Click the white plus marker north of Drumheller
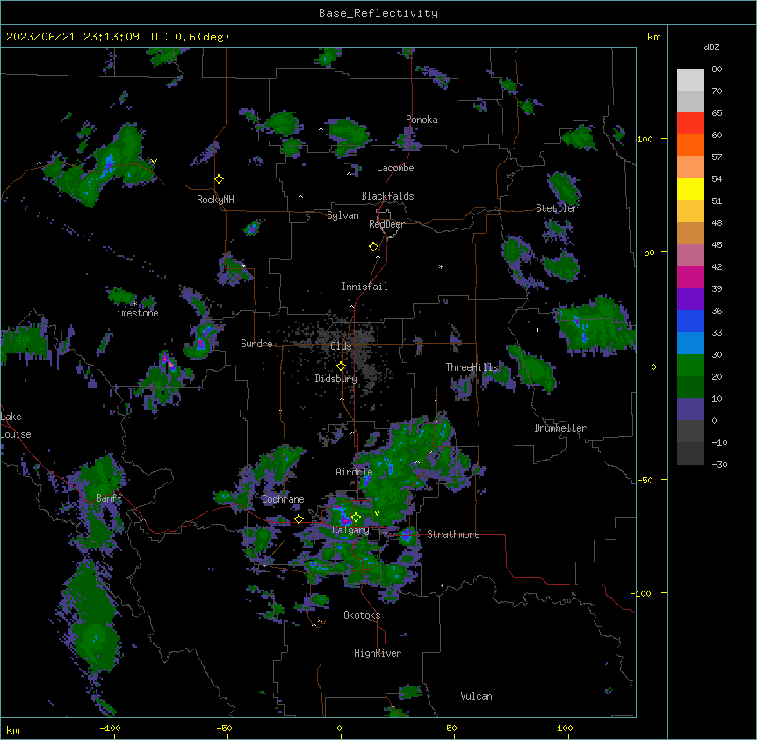Image resolution: width=757 pixels, height=740 pixels. [x=537, y=330]
